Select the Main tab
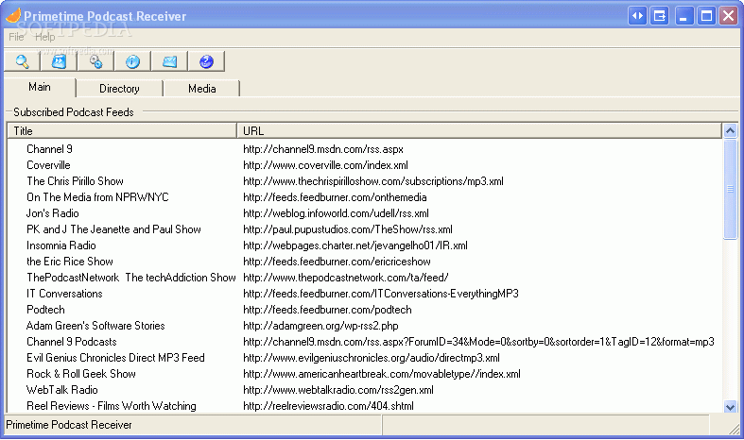This screenshot has height=440, width=744. tap(40, 88)
